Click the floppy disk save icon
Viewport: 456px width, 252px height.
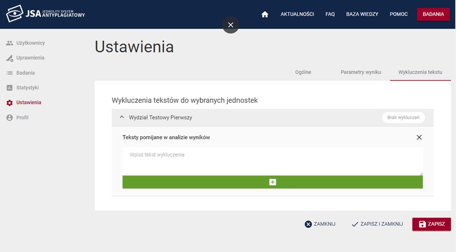click(x=422, y=224)
